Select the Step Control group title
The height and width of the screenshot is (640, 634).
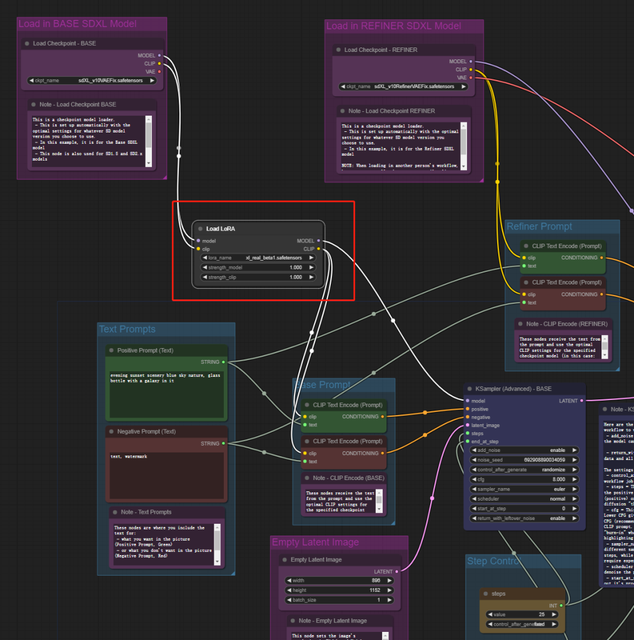pos(494,561)
